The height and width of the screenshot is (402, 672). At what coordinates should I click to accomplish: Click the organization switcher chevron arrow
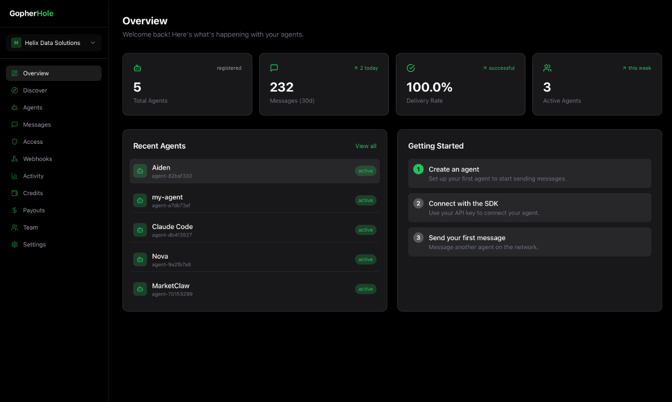coord(93,43)
